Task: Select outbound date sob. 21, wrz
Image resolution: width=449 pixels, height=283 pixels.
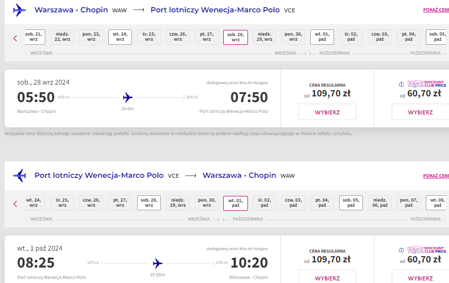Action: click(35, 37)
